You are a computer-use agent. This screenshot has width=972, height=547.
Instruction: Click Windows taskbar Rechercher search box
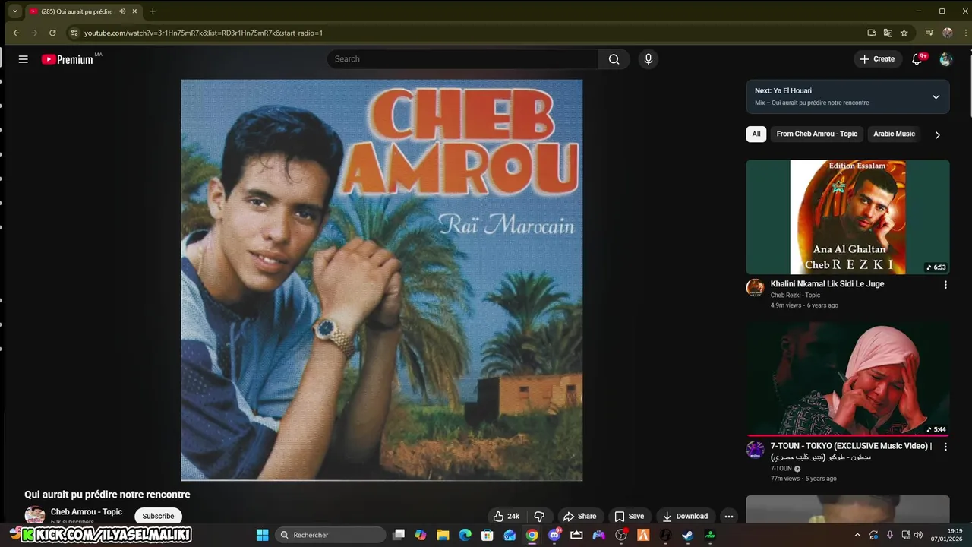pyautogui.click(x=330, y=535)
